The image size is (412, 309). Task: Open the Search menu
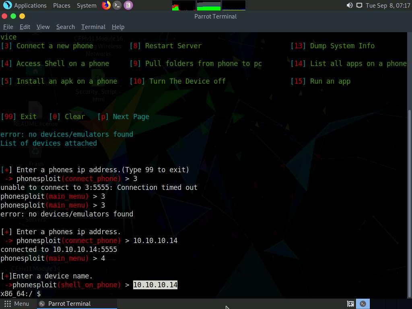pyautogui.click(x=65, y=27)
